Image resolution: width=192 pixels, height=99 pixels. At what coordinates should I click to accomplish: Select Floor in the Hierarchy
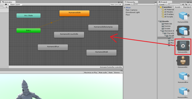[x=128, y=15]
